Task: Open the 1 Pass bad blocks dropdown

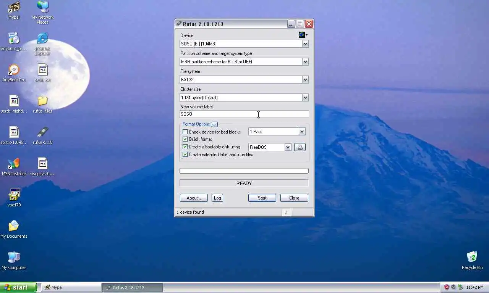Action: [277, 132]
